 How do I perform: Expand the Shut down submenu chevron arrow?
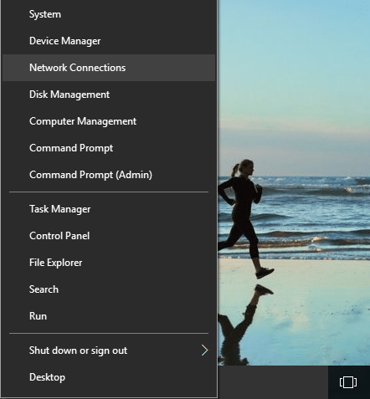tap(205, 350)
